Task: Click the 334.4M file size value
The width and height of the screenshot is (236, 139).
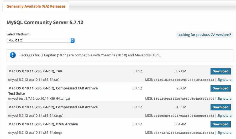Action: click(x=180, y=124)
